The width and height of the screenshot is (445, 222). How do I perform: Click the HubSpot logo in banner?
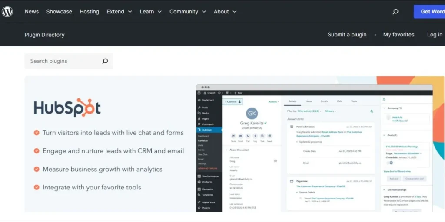(x=67, y=108)
